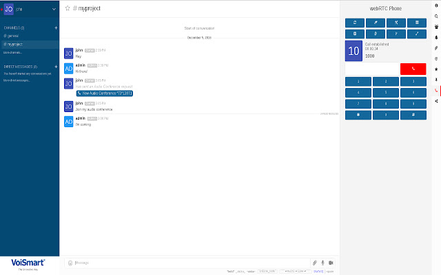Click the caller avatar showing 10
Image resolution: width=441 pixels, height=275 pixels.
(353, 51)
